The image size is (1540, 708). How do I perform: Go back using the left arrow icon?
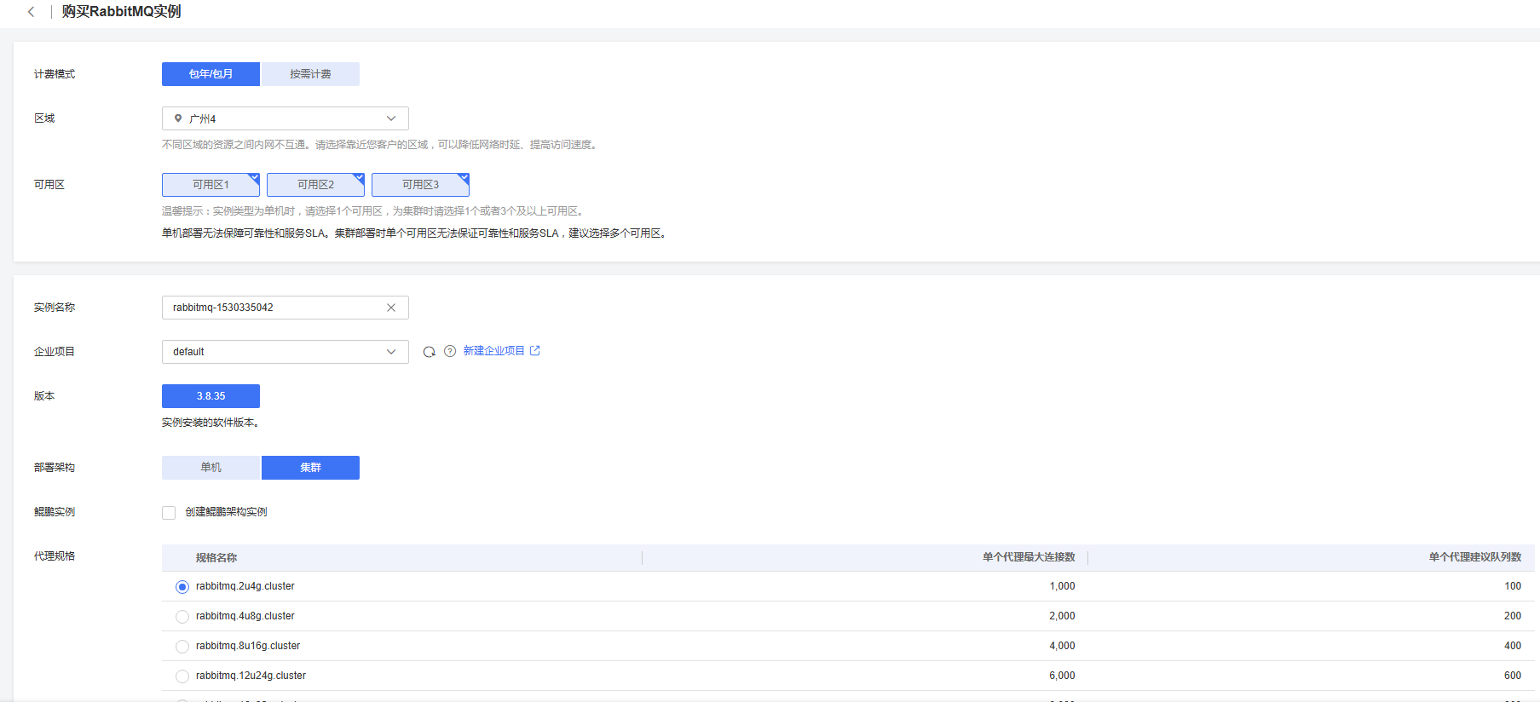[31, 12]
